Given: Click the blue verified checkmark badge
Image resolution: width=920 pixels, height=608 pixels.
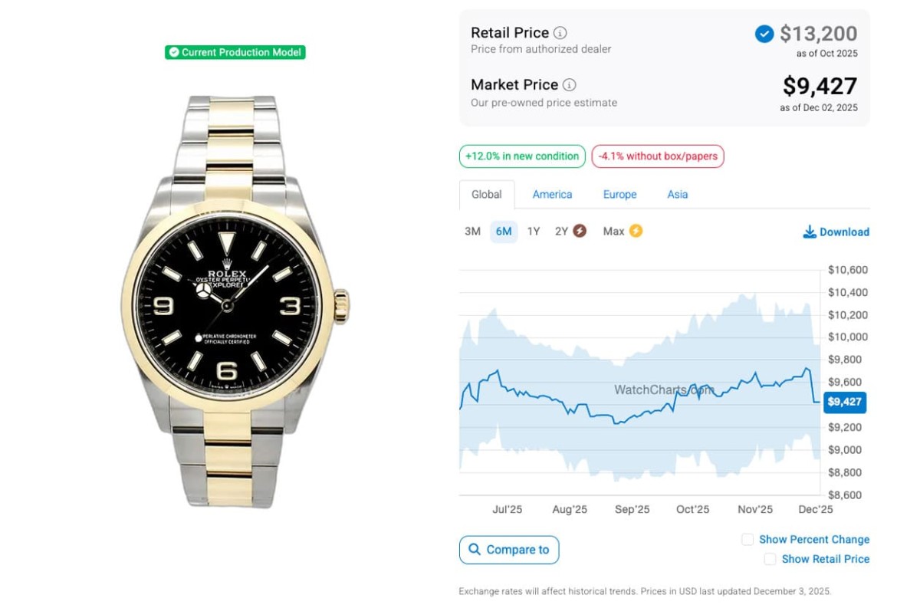Looking at the screenshot, I should [764, 34].
